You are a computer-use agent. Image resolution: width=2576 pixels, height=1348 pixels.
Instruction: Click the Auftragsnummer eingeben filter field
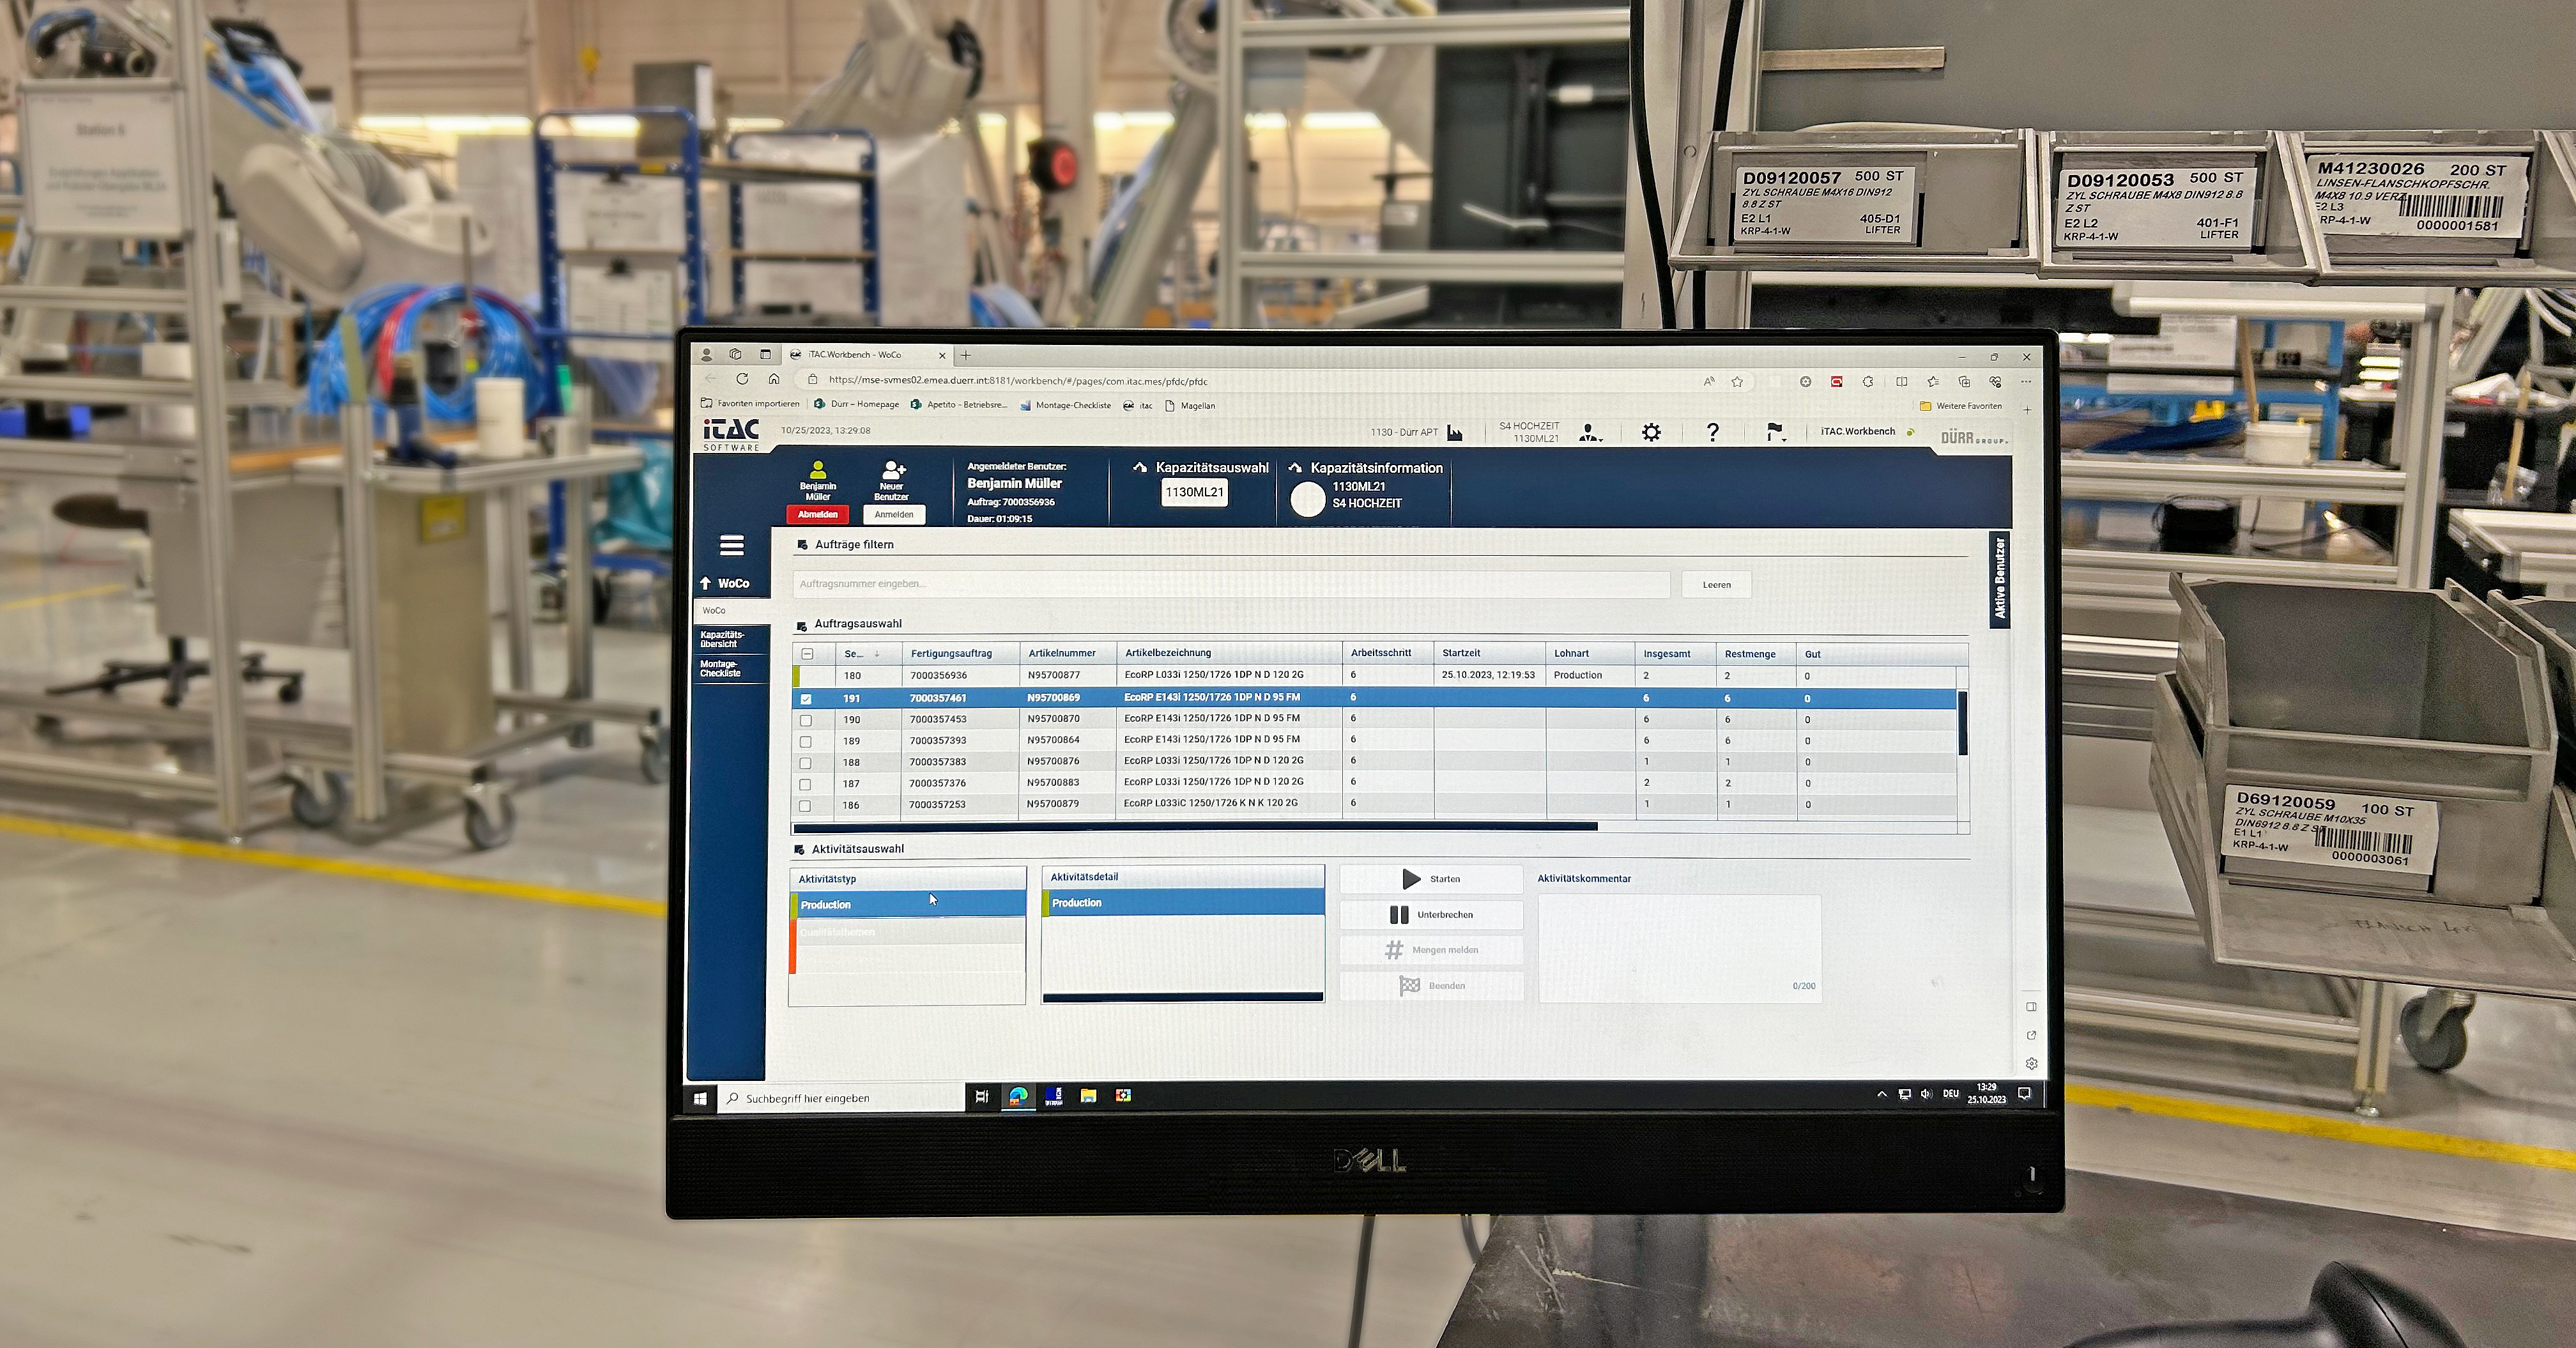tap(1231, 584)
